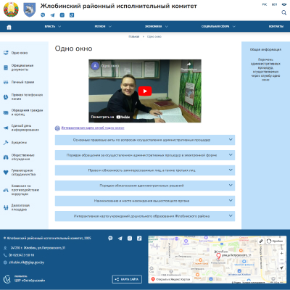Open Личный прием in left sidebar

[x=22, y=82]
